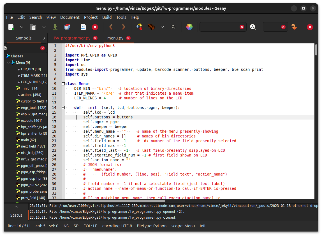Open the View menu
This screenshot has height=236, width=322.
click(x=51, y=17)
